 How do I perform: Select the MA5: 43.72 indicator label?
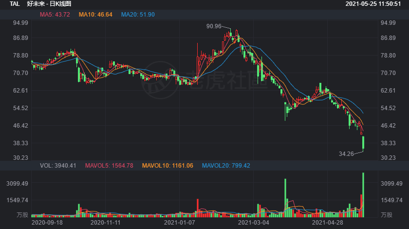[x=55, y=15]
